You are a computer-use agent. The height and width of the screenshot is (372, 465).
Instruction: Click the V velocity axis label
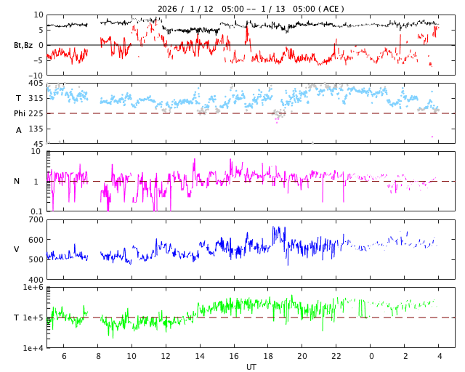tap(17, 250)
